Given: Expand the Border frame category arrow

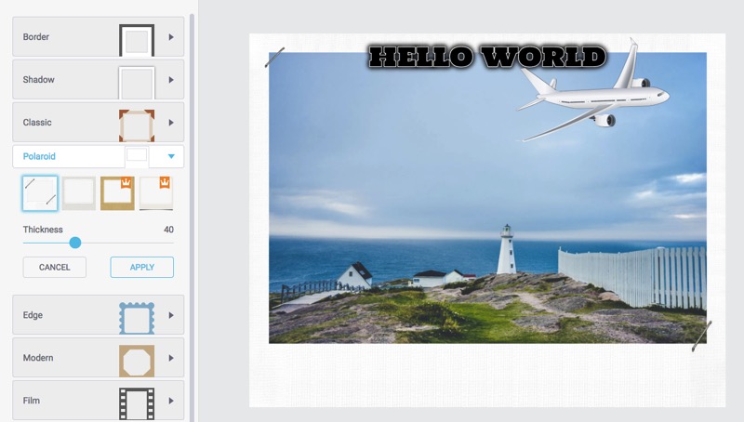Looking at the screenshot, I should pyautogui.click(x=171, y=37).
